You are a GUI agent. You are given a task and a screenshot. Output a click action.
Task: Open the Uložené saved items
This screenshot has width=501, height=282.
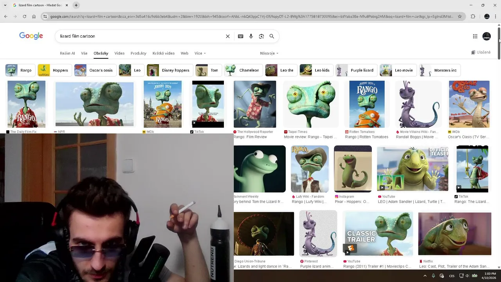coord(481,52)
